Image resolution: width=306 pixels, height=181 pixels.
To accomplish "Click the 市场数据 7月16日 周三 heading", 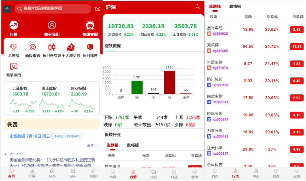I will (x=30, y=136).
